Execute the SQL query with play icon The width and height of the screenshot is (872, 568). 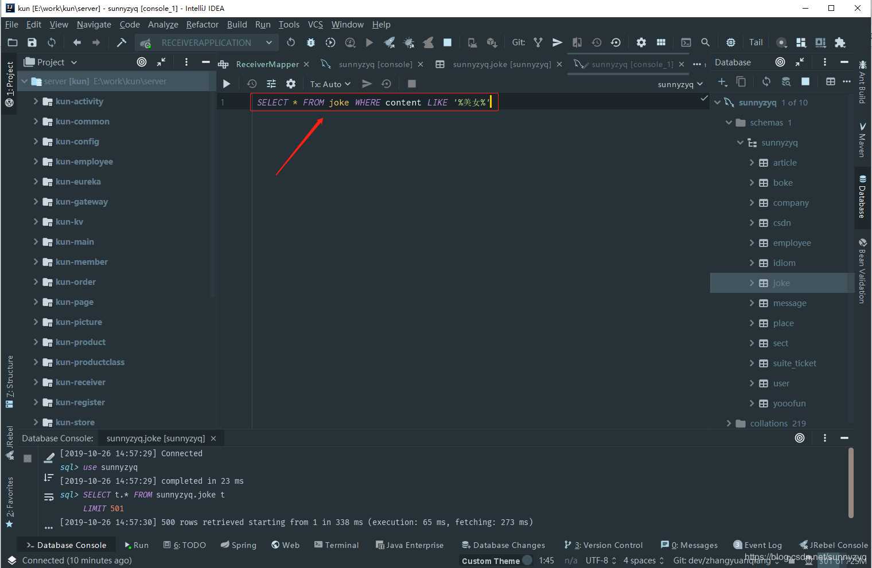click(227, 84)
